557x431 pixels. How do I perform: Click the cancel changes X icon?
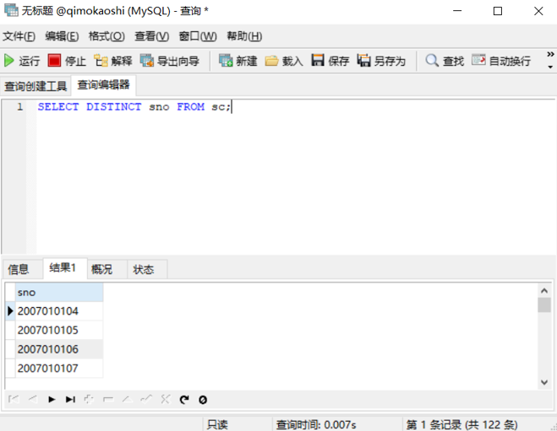166,400
